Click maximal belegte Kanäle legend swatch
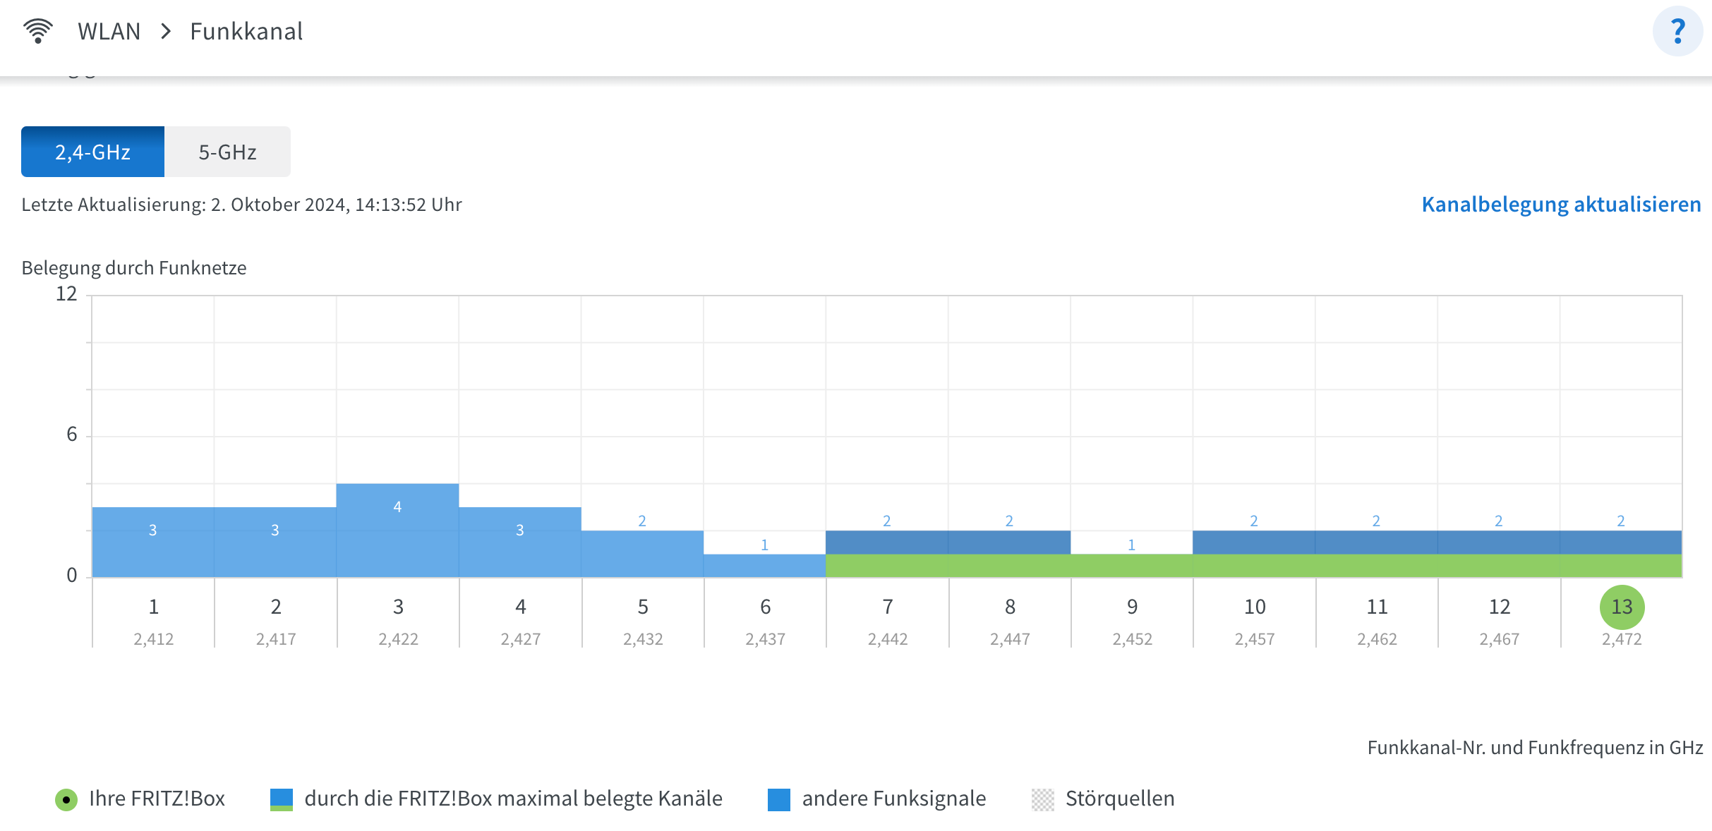1712x831 pixels. click(x=282, y=799)
